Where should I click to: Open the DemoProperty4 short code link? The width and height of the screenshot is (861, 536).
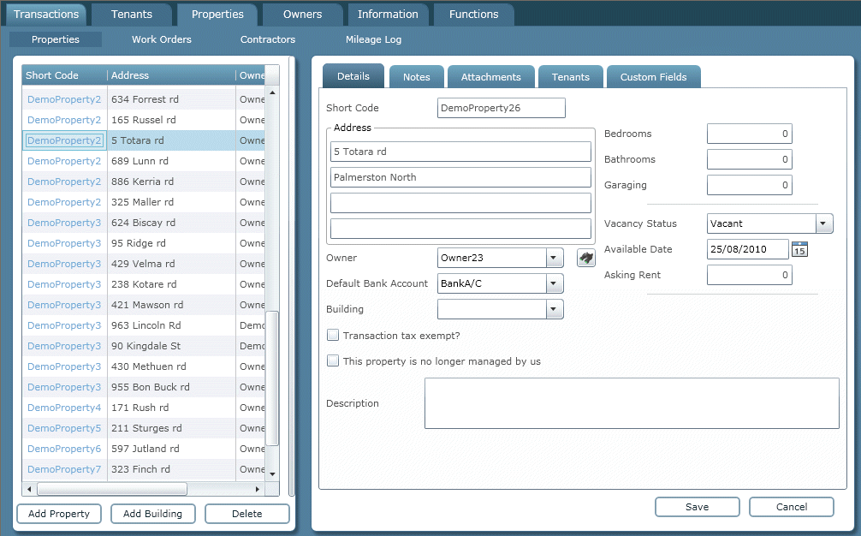click(x=64, y=408)
